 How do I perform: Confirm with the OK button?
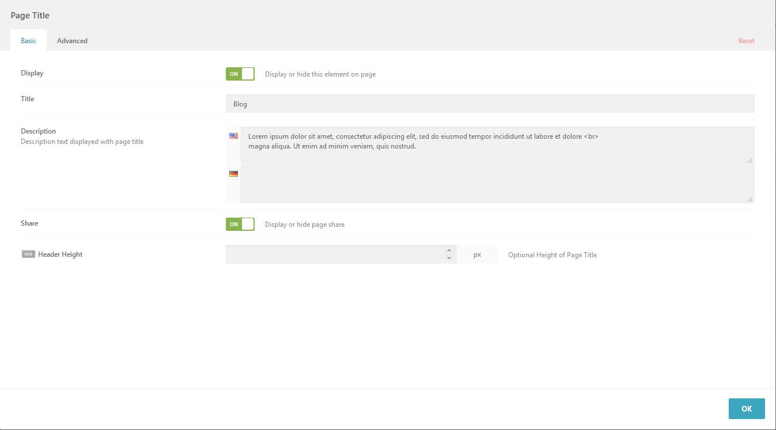(747, 409)
